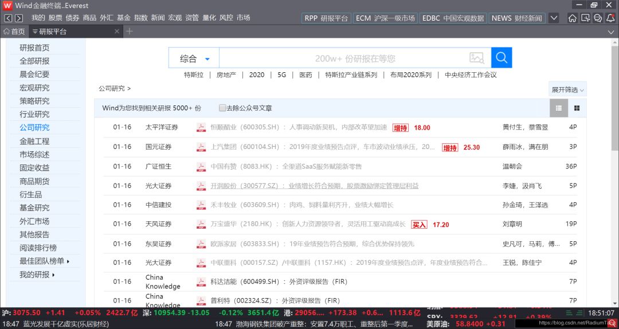Open the 开润股份 report title link

click(314, 186)
